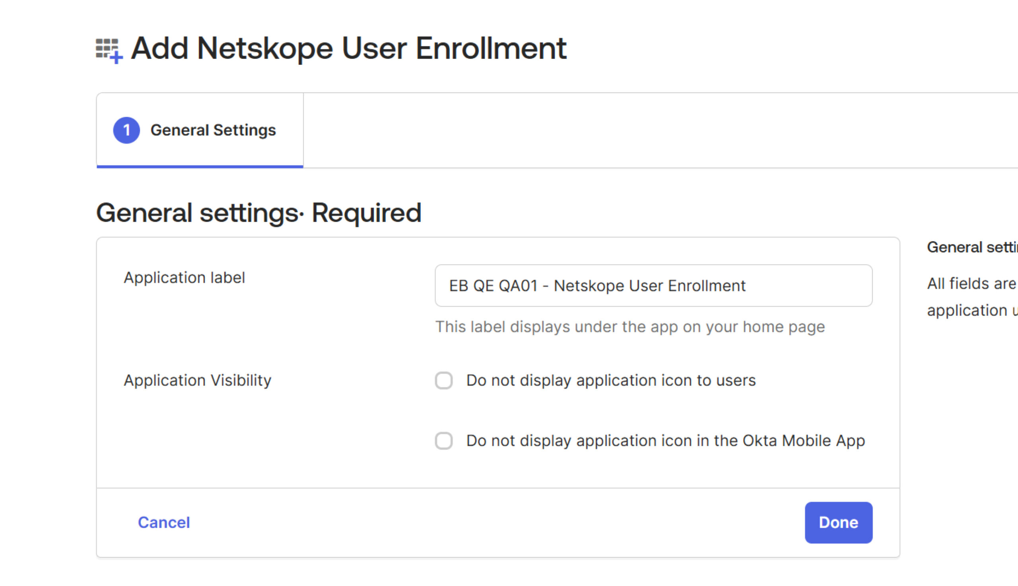This screenshot has width=1018, height=586.
Task: Check Do not display icon in Okta Mobile App
Action: pos(444,441)
